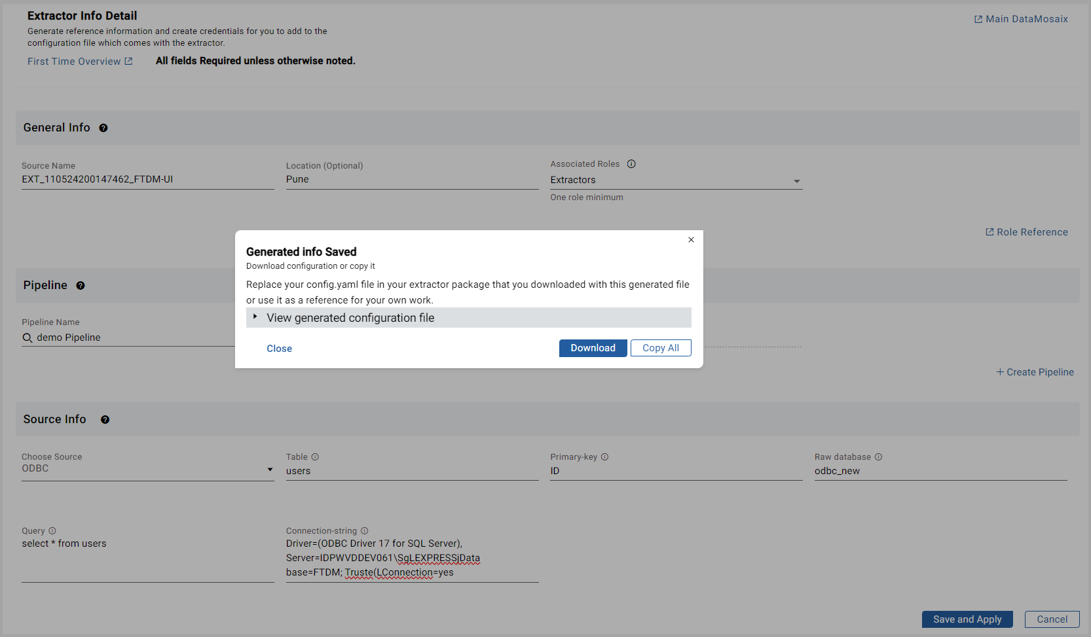Click the Connection-string info icon
This screenshot has height=637, width=1091.
(365, 531)
